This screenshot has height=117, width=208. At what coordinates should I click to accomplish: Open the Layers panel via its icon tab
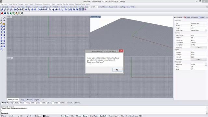coord(187,18)
